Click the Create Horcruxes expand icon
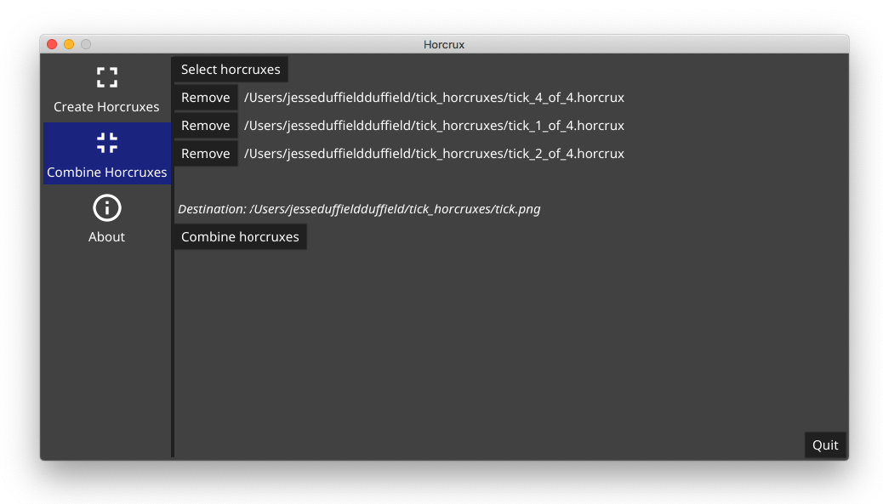This screenshot has height=504, width=883. click(107, 77)
